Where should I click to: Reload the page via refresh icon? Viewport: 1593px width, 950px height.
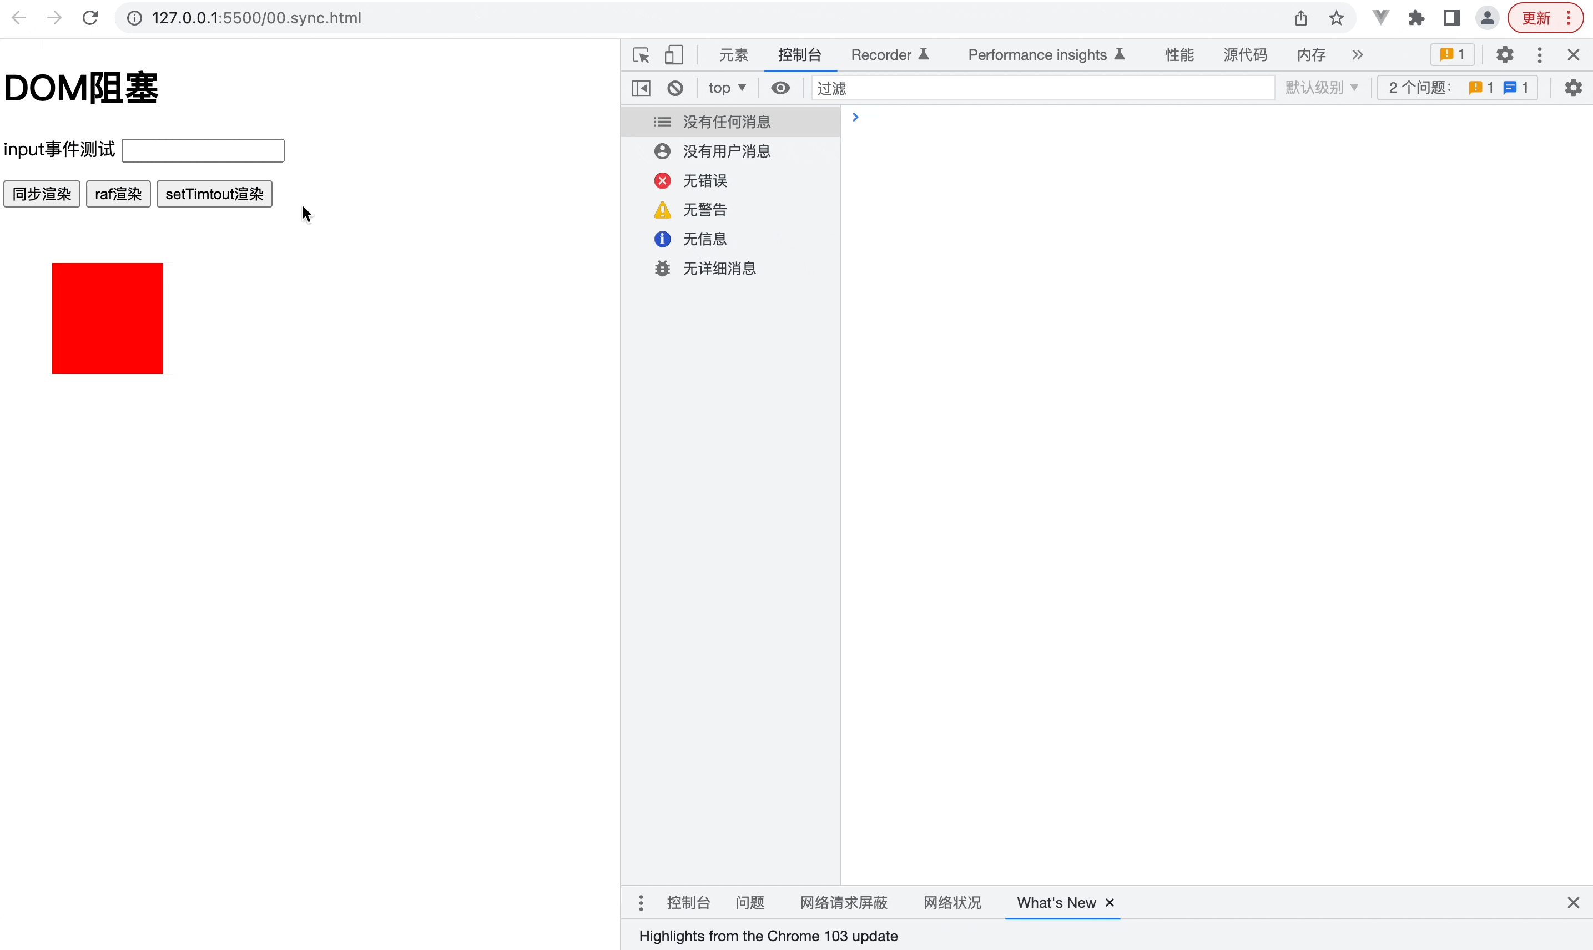pos(90,18)
